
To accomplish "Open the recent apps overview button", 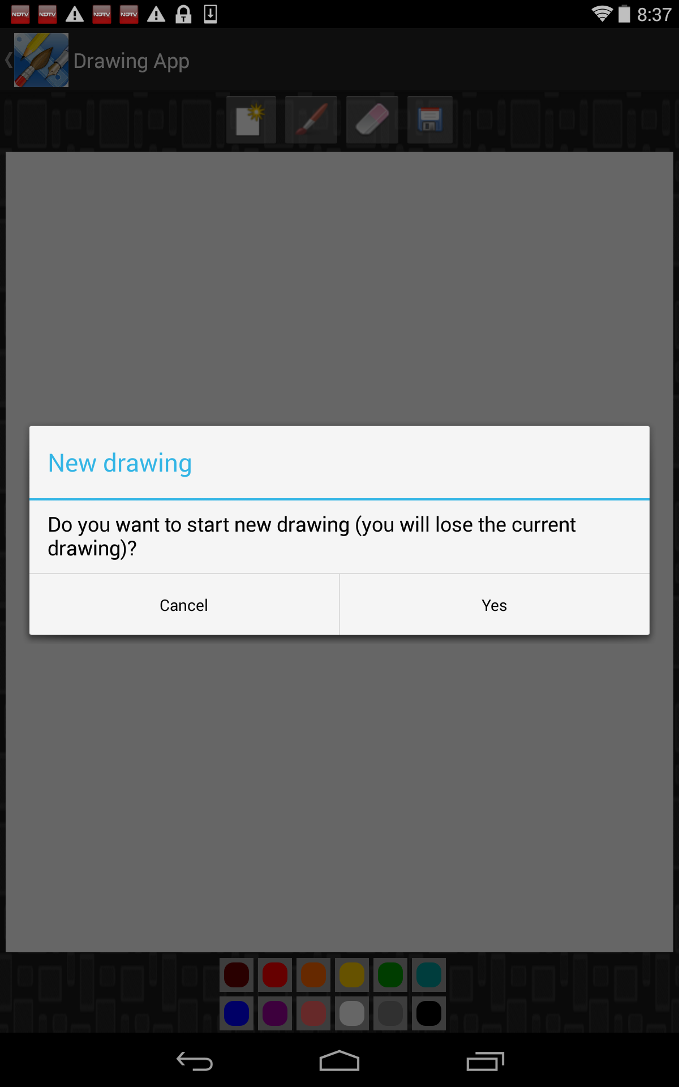I will click(485, 1061).
